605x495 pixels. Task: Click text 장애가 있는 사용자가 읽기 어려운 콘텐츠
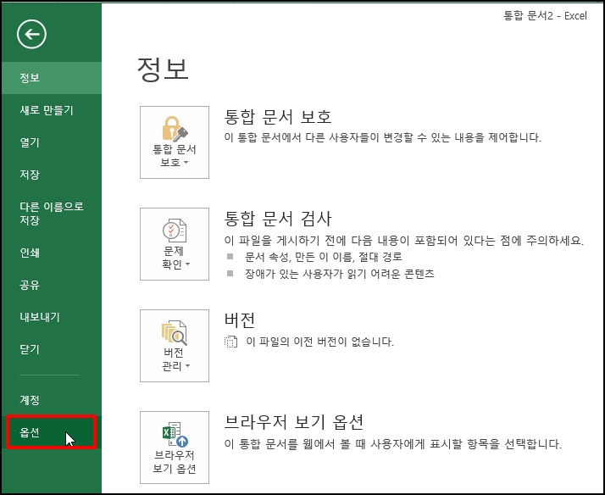pos(339,274)
